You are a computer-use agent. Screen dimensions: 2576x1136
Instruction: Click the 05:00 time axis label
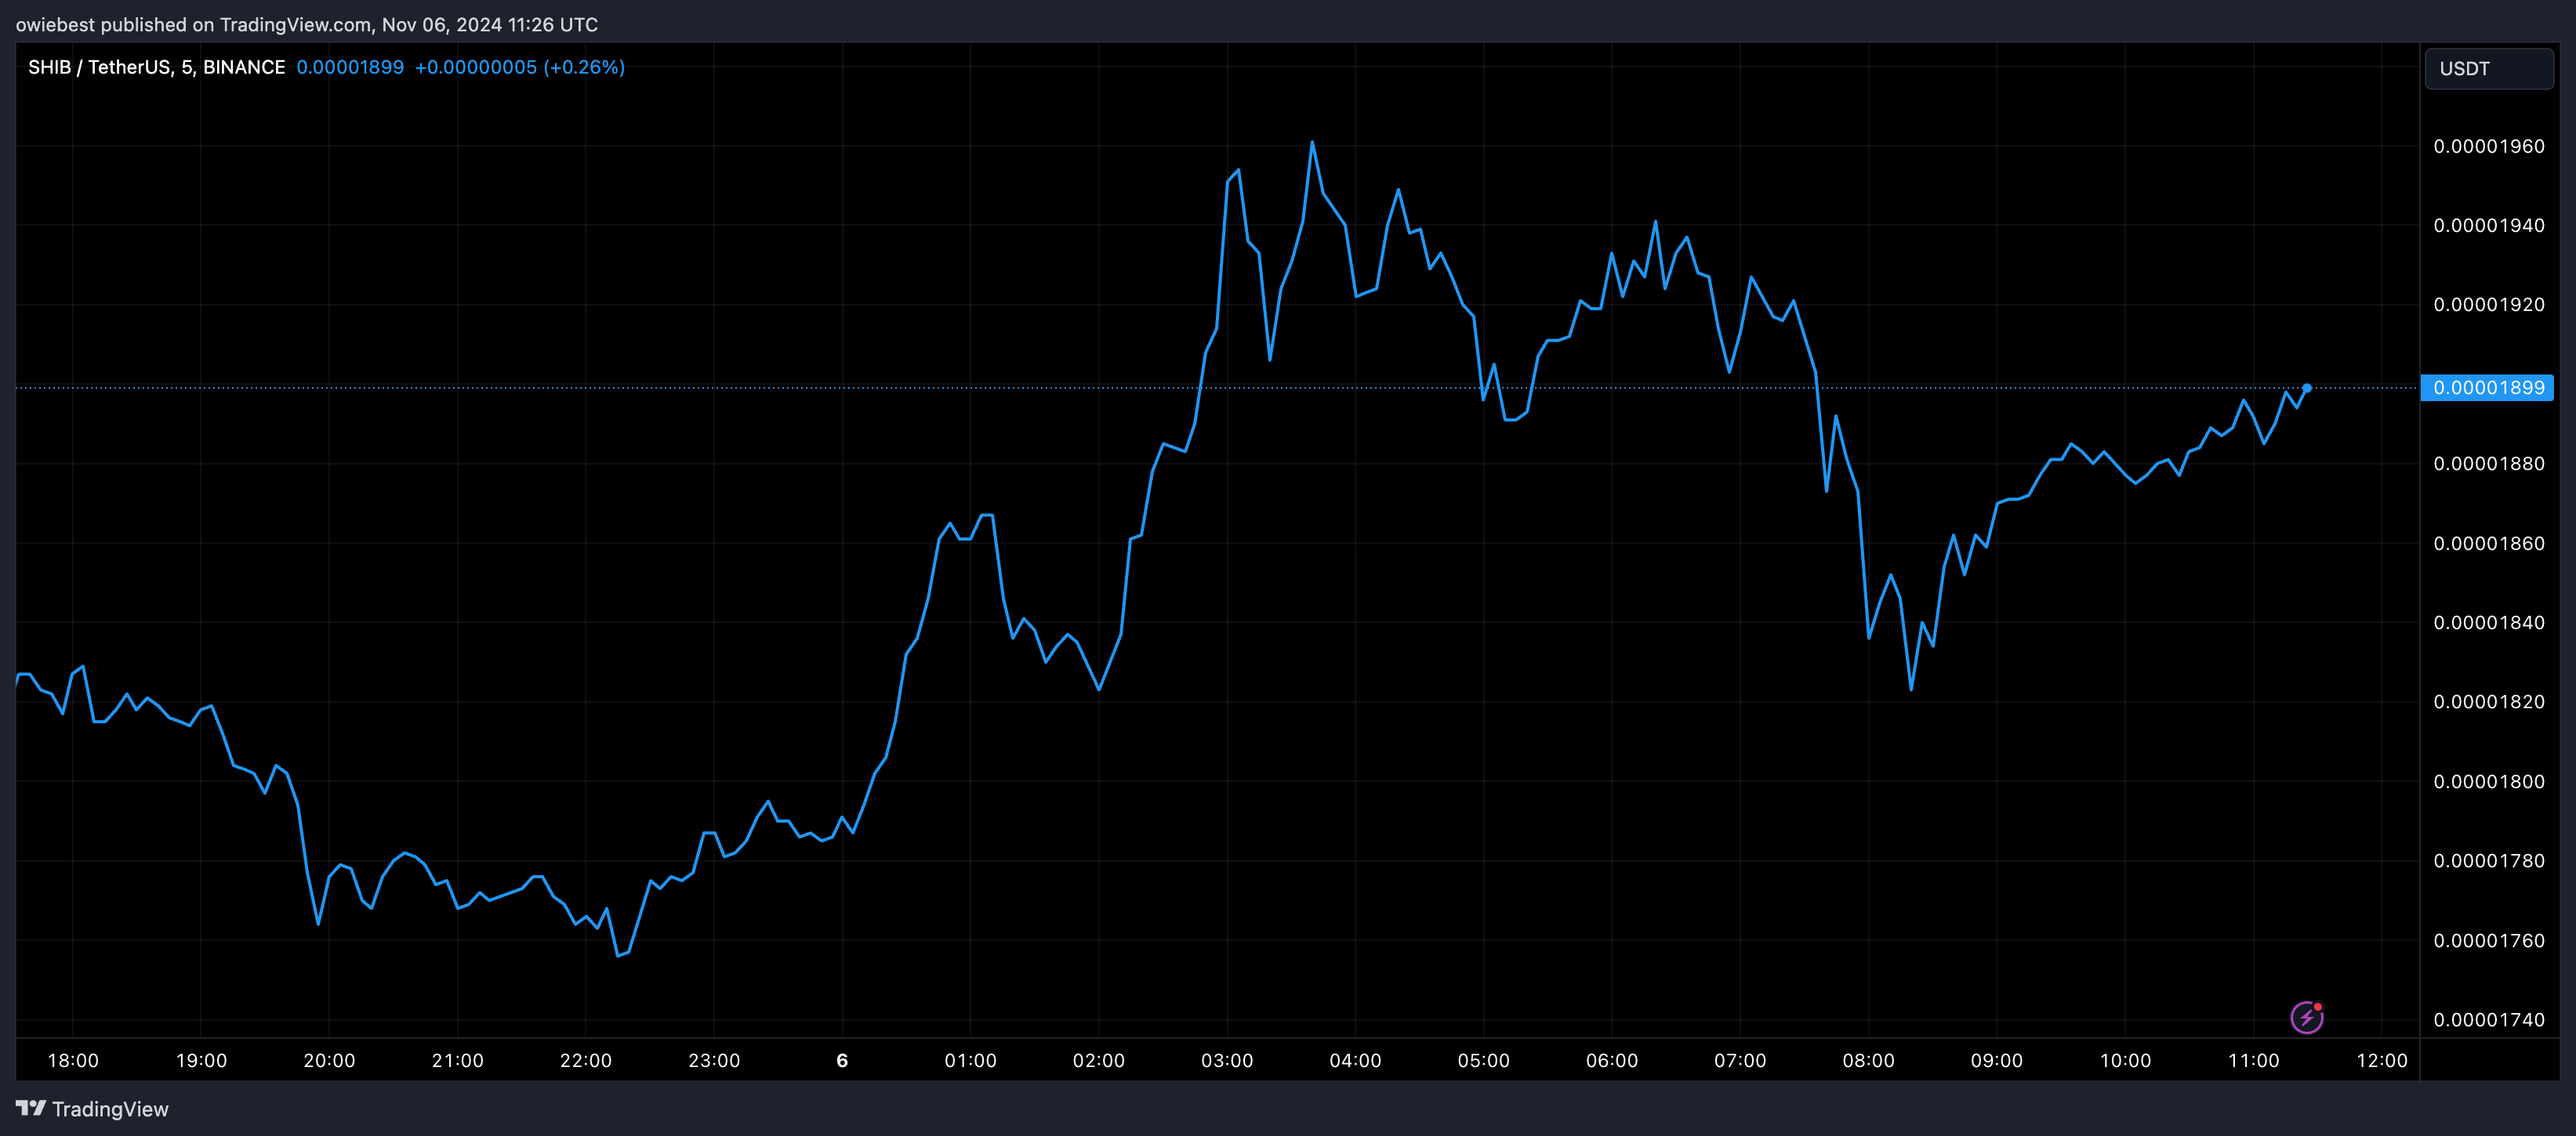1483,1060
